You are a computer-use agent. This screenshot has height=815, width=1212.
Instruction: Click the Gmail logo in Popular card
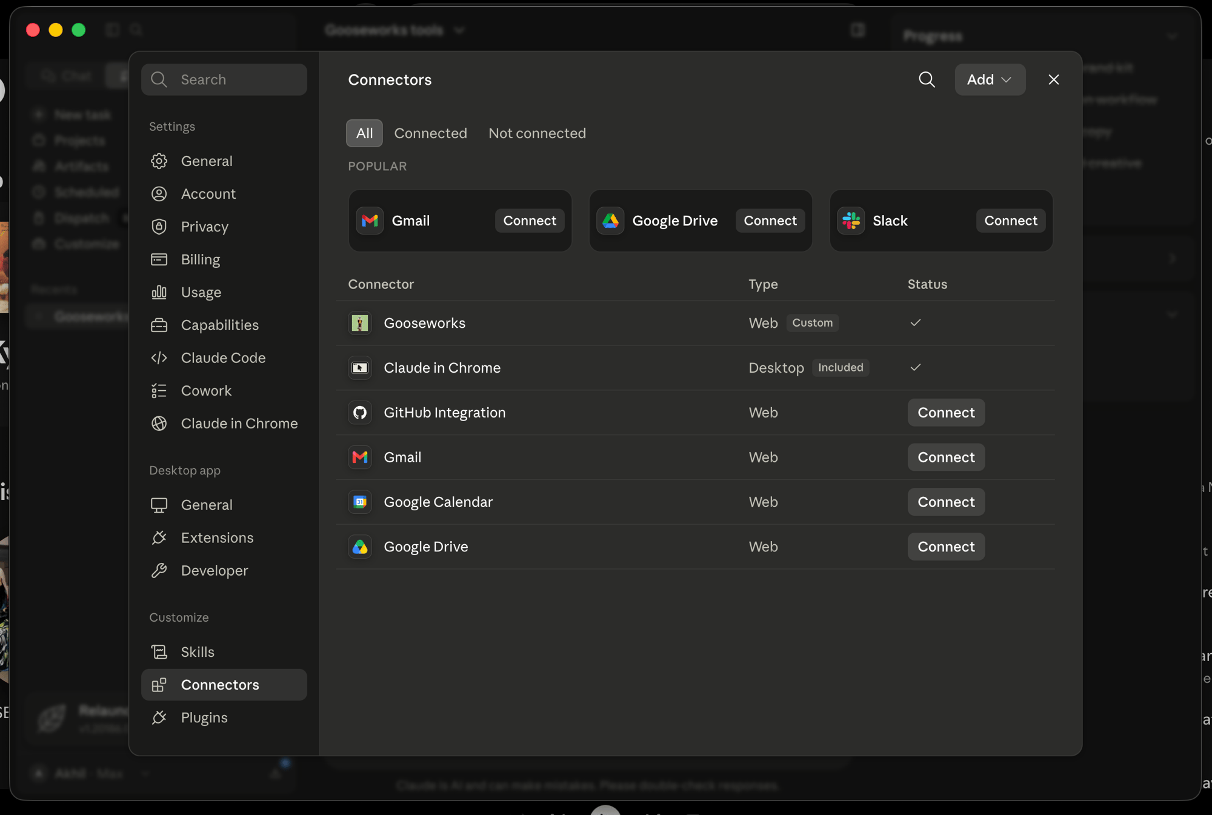tap(370, 221)
